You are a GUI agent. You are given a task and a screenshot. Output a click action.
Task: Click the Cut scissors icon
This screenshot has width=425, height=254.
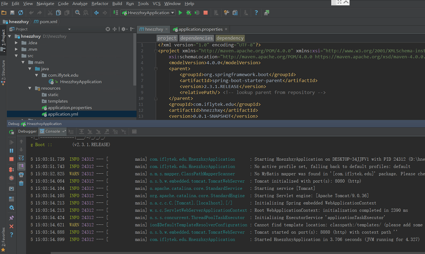pos(50,13)
